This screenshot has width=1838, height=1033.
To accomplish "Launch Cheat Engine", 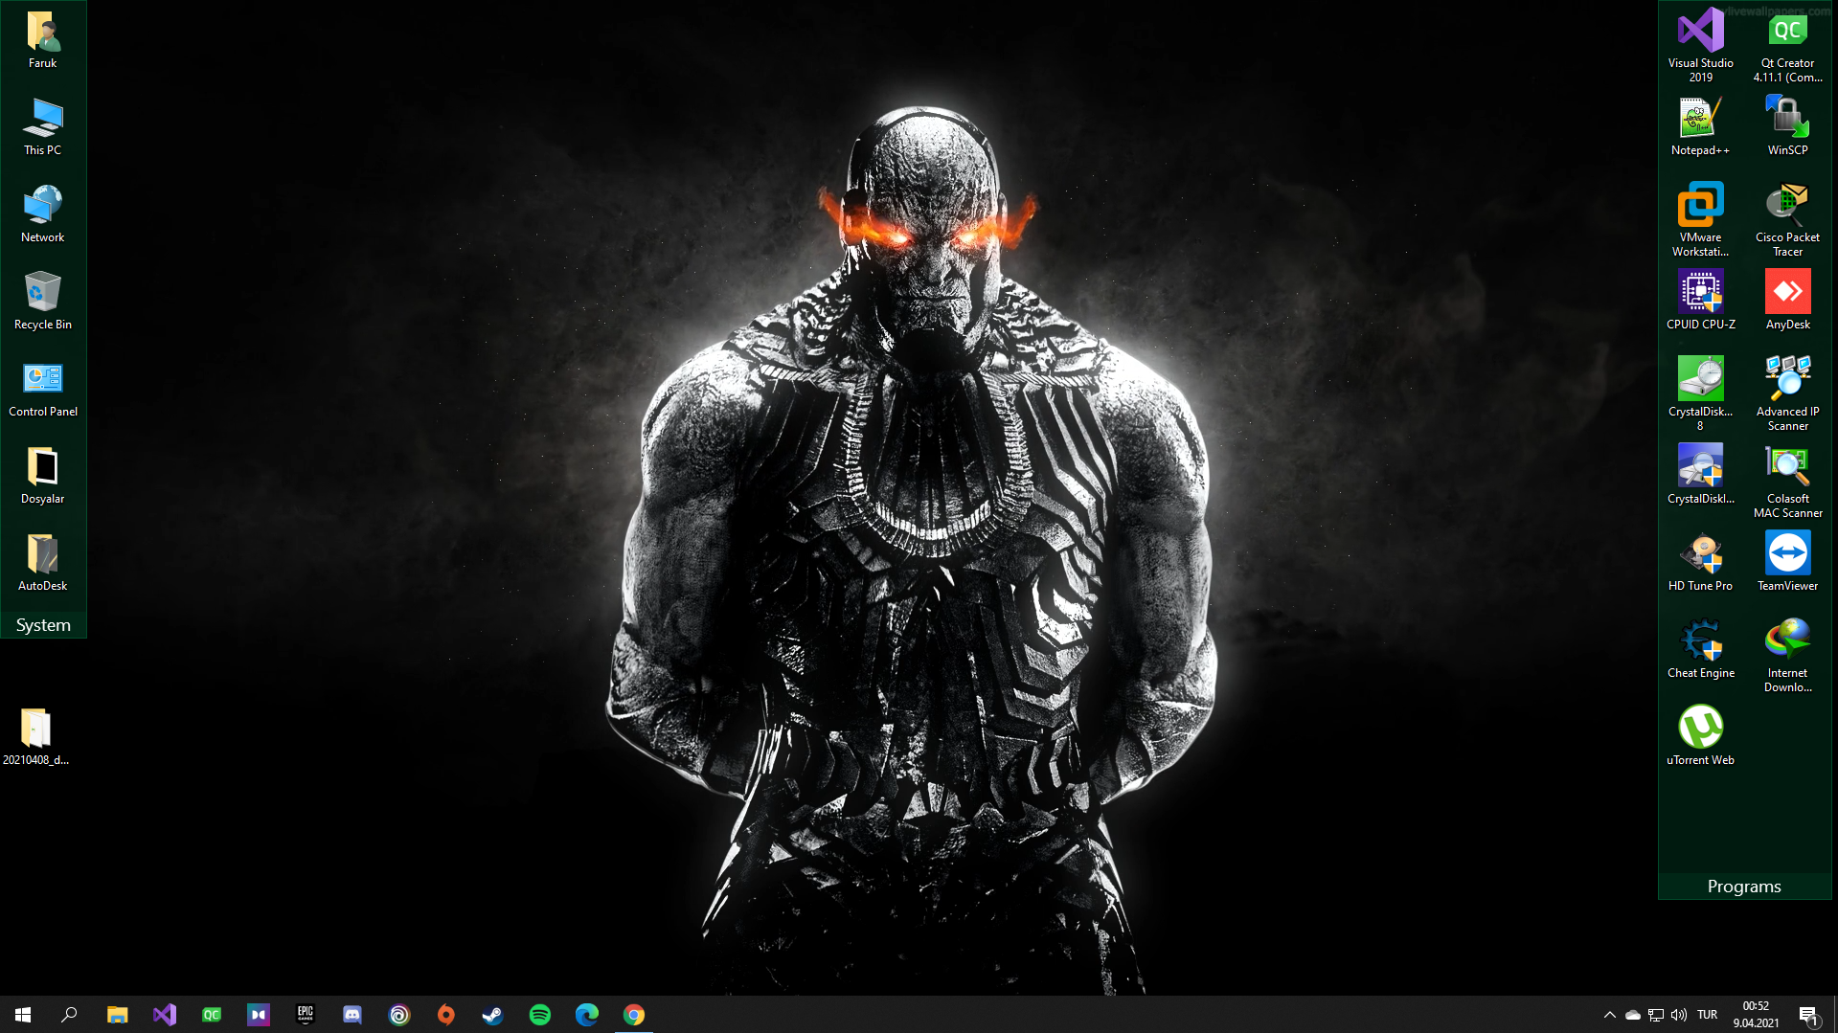I will (x=1700, y=640).
